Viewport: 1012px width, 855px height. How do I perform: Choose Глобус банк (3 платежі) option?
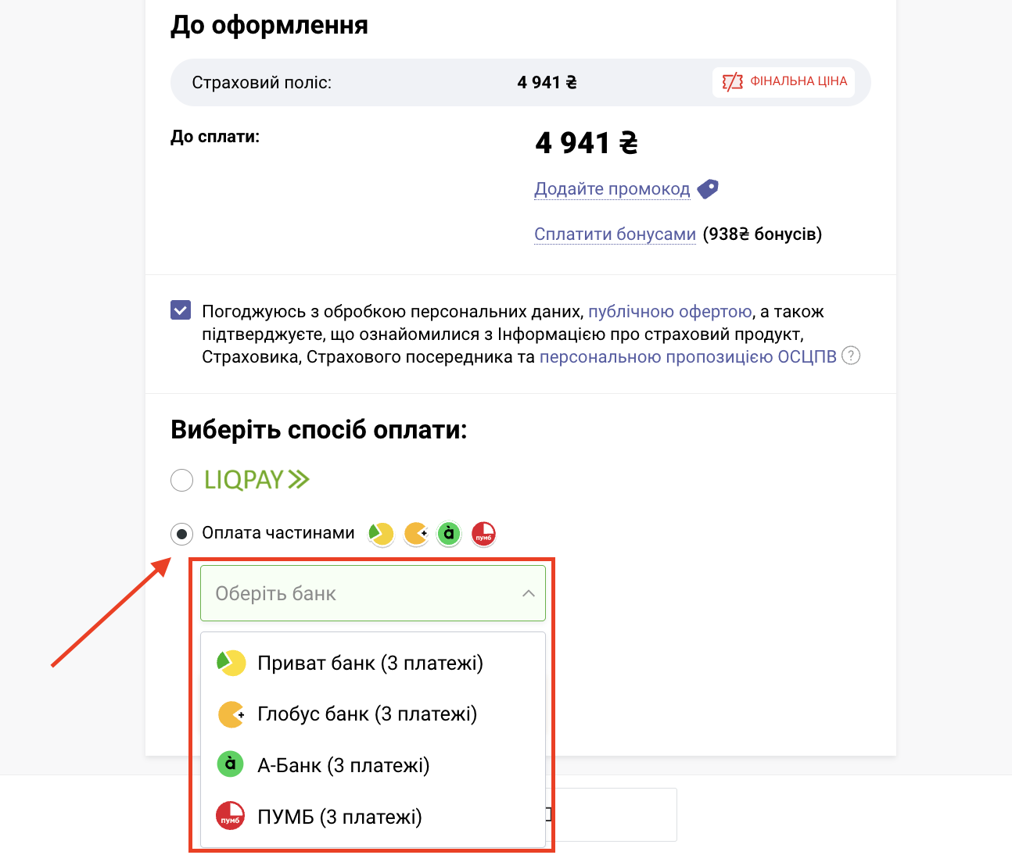373,714
